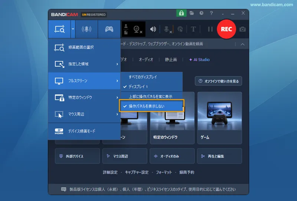Toggle mouse click effect icon
This screenshot has height=201, width=297.
180,29
